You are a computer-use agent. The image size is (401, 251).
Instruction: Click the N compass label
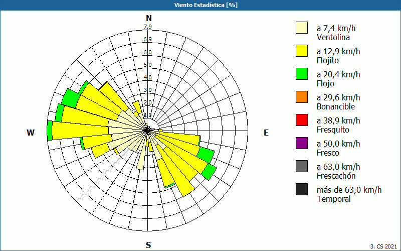pyautogui.click(x=149, y=19)
